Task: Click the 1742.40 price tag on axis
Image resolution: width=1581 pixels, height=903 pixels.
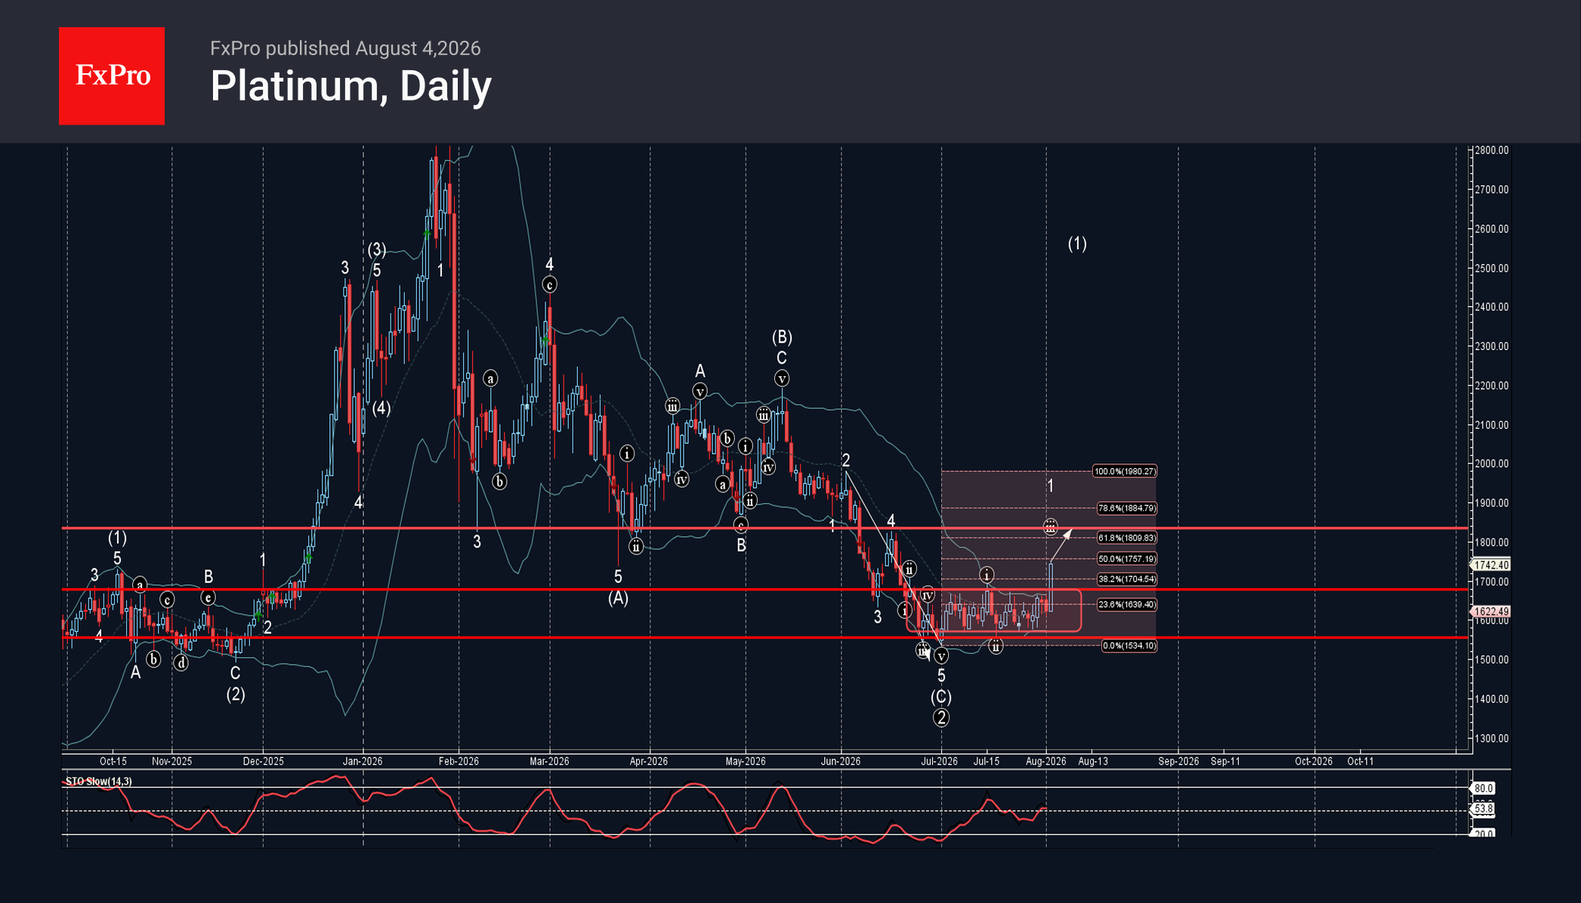Action: (1490, 565)
